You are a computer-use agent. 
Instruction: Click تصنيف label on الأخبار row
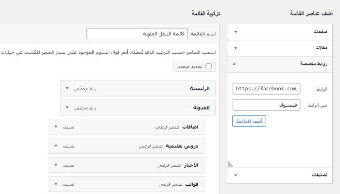coord(68,165)
